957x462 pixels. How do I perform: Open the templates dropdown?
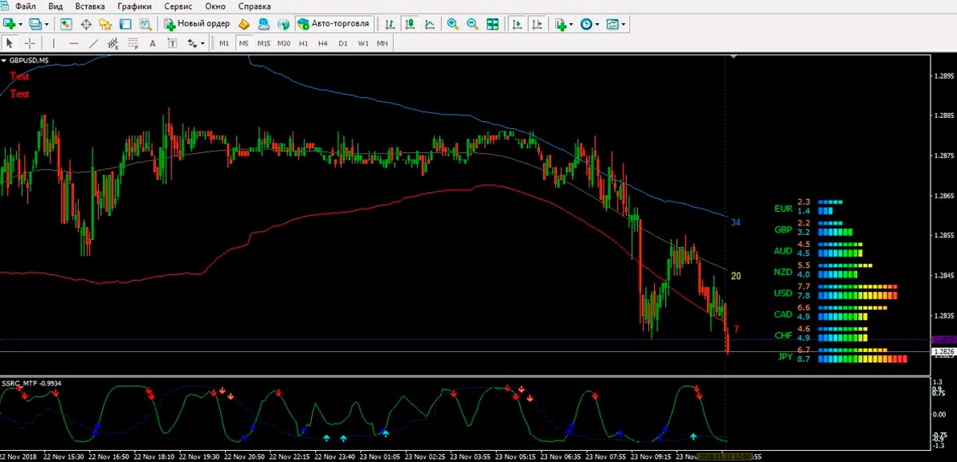(x=623, y=24)
